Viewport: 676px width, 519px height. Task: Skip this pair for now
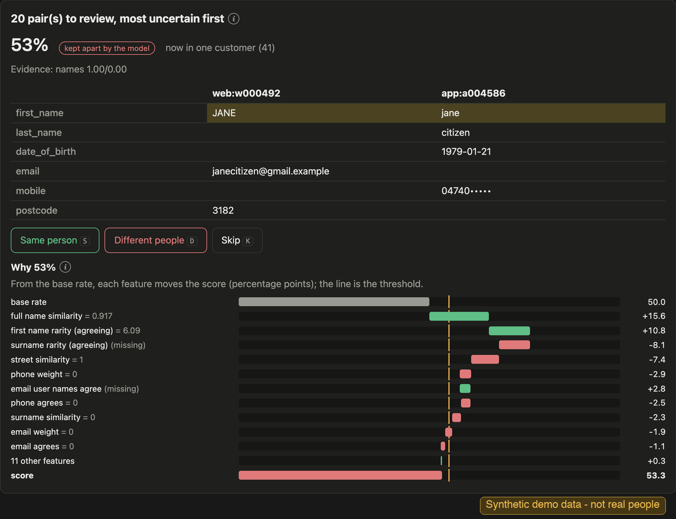click(237, 240)
